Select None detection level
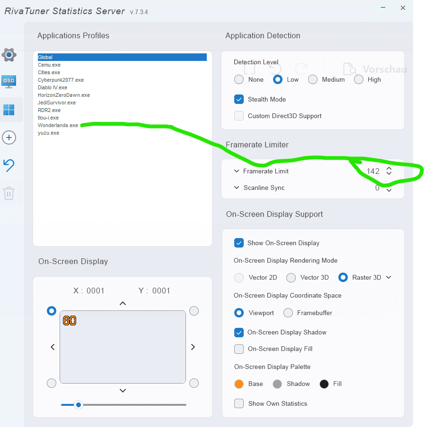The image size is (424, 428). click(x=239, y=79)
